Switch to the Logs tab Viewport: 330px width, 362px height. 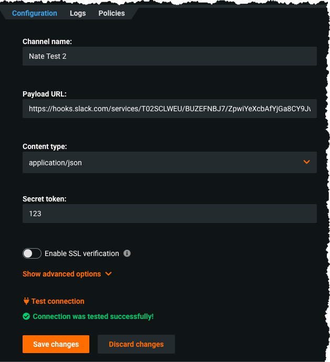coord(78,13)
